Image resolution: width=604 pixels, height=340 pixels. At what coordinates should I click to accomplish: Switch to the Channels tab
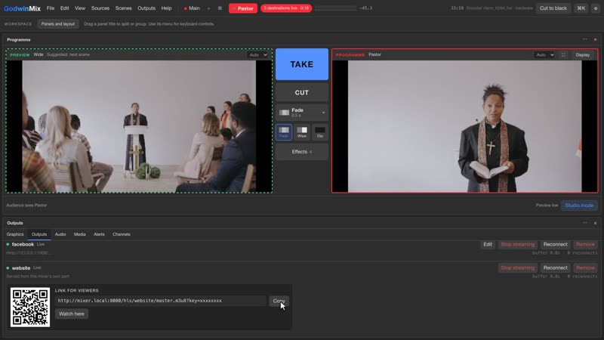tap(122, 234)
